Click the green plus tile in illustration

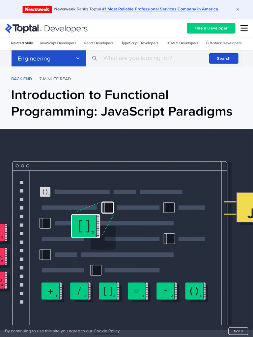coord(52,291)
